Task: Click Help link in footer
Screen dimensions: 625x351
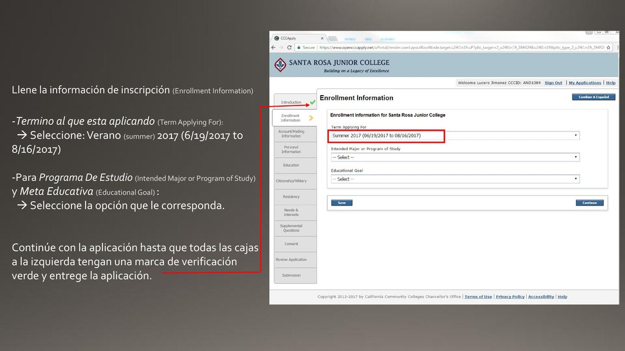Action: [x=562, y=297]
